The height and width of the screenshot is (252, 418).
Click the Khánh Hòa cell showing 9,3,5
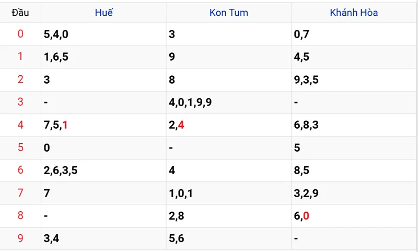306,79
